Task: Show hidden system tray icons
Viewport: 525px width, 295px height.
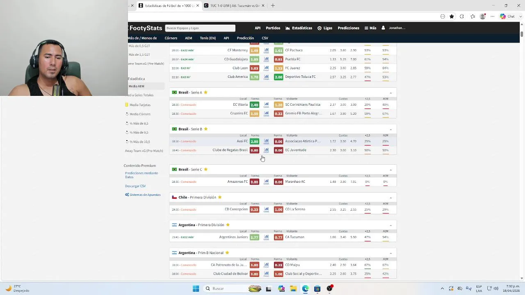Action: [442, 288]
